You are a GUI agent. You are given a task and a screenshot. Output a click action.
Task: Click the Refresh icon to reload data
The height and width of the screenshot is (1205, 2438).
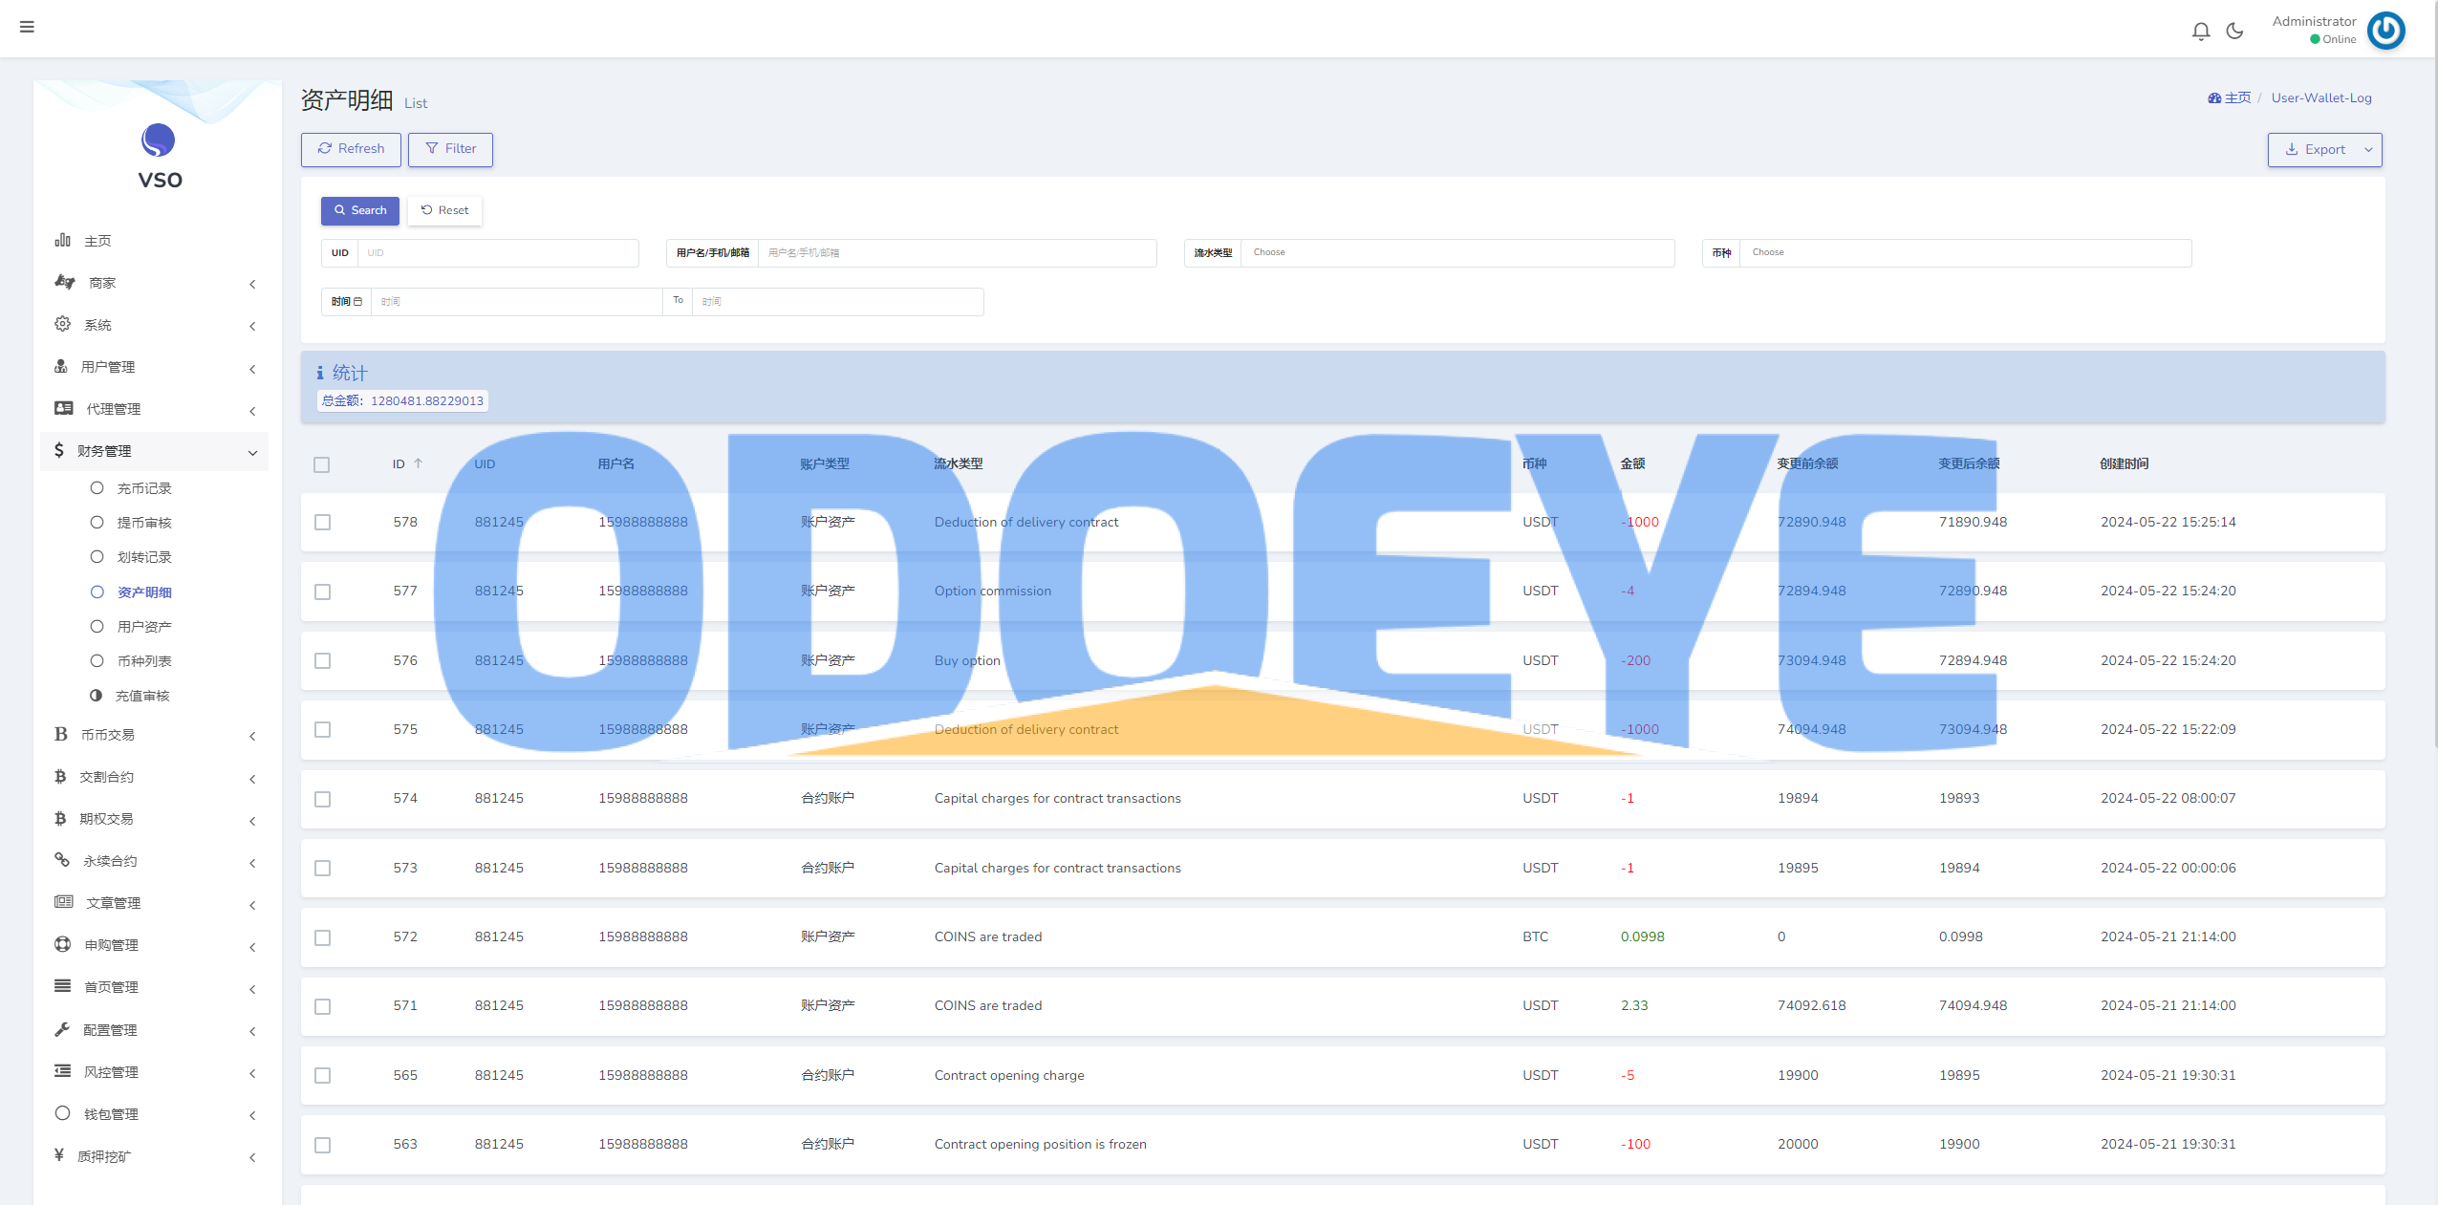tap(350, 148)
